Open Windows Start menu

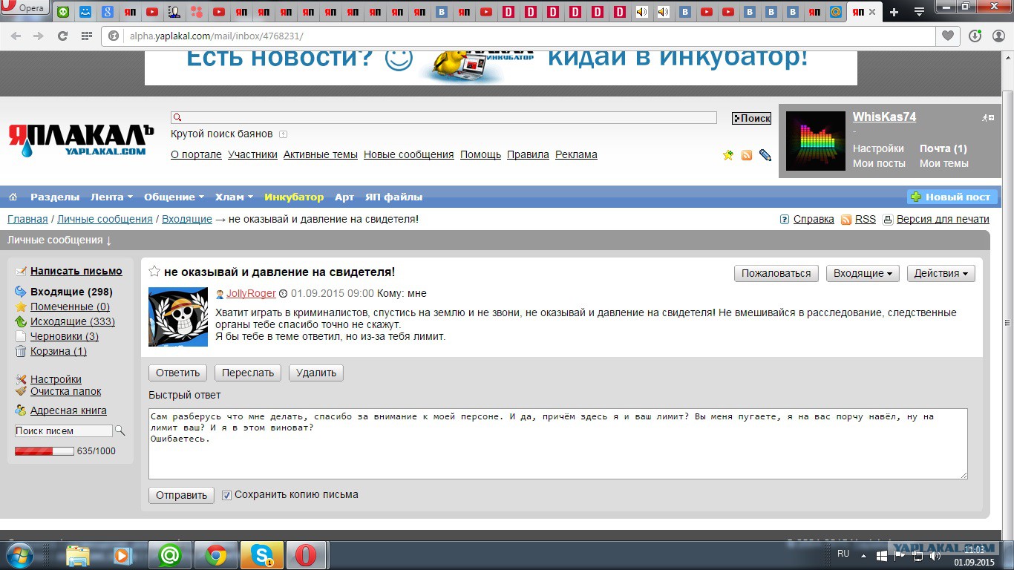19,554
